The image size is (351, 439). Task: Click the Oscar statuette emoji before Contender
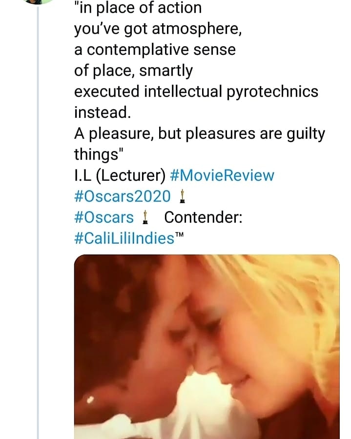click(x=145, y=218)
